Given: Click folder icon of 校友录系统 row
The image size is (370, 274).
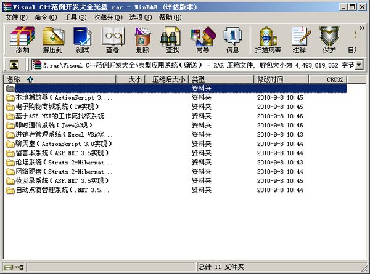Looking at the screenshot, I should [10, 181].
